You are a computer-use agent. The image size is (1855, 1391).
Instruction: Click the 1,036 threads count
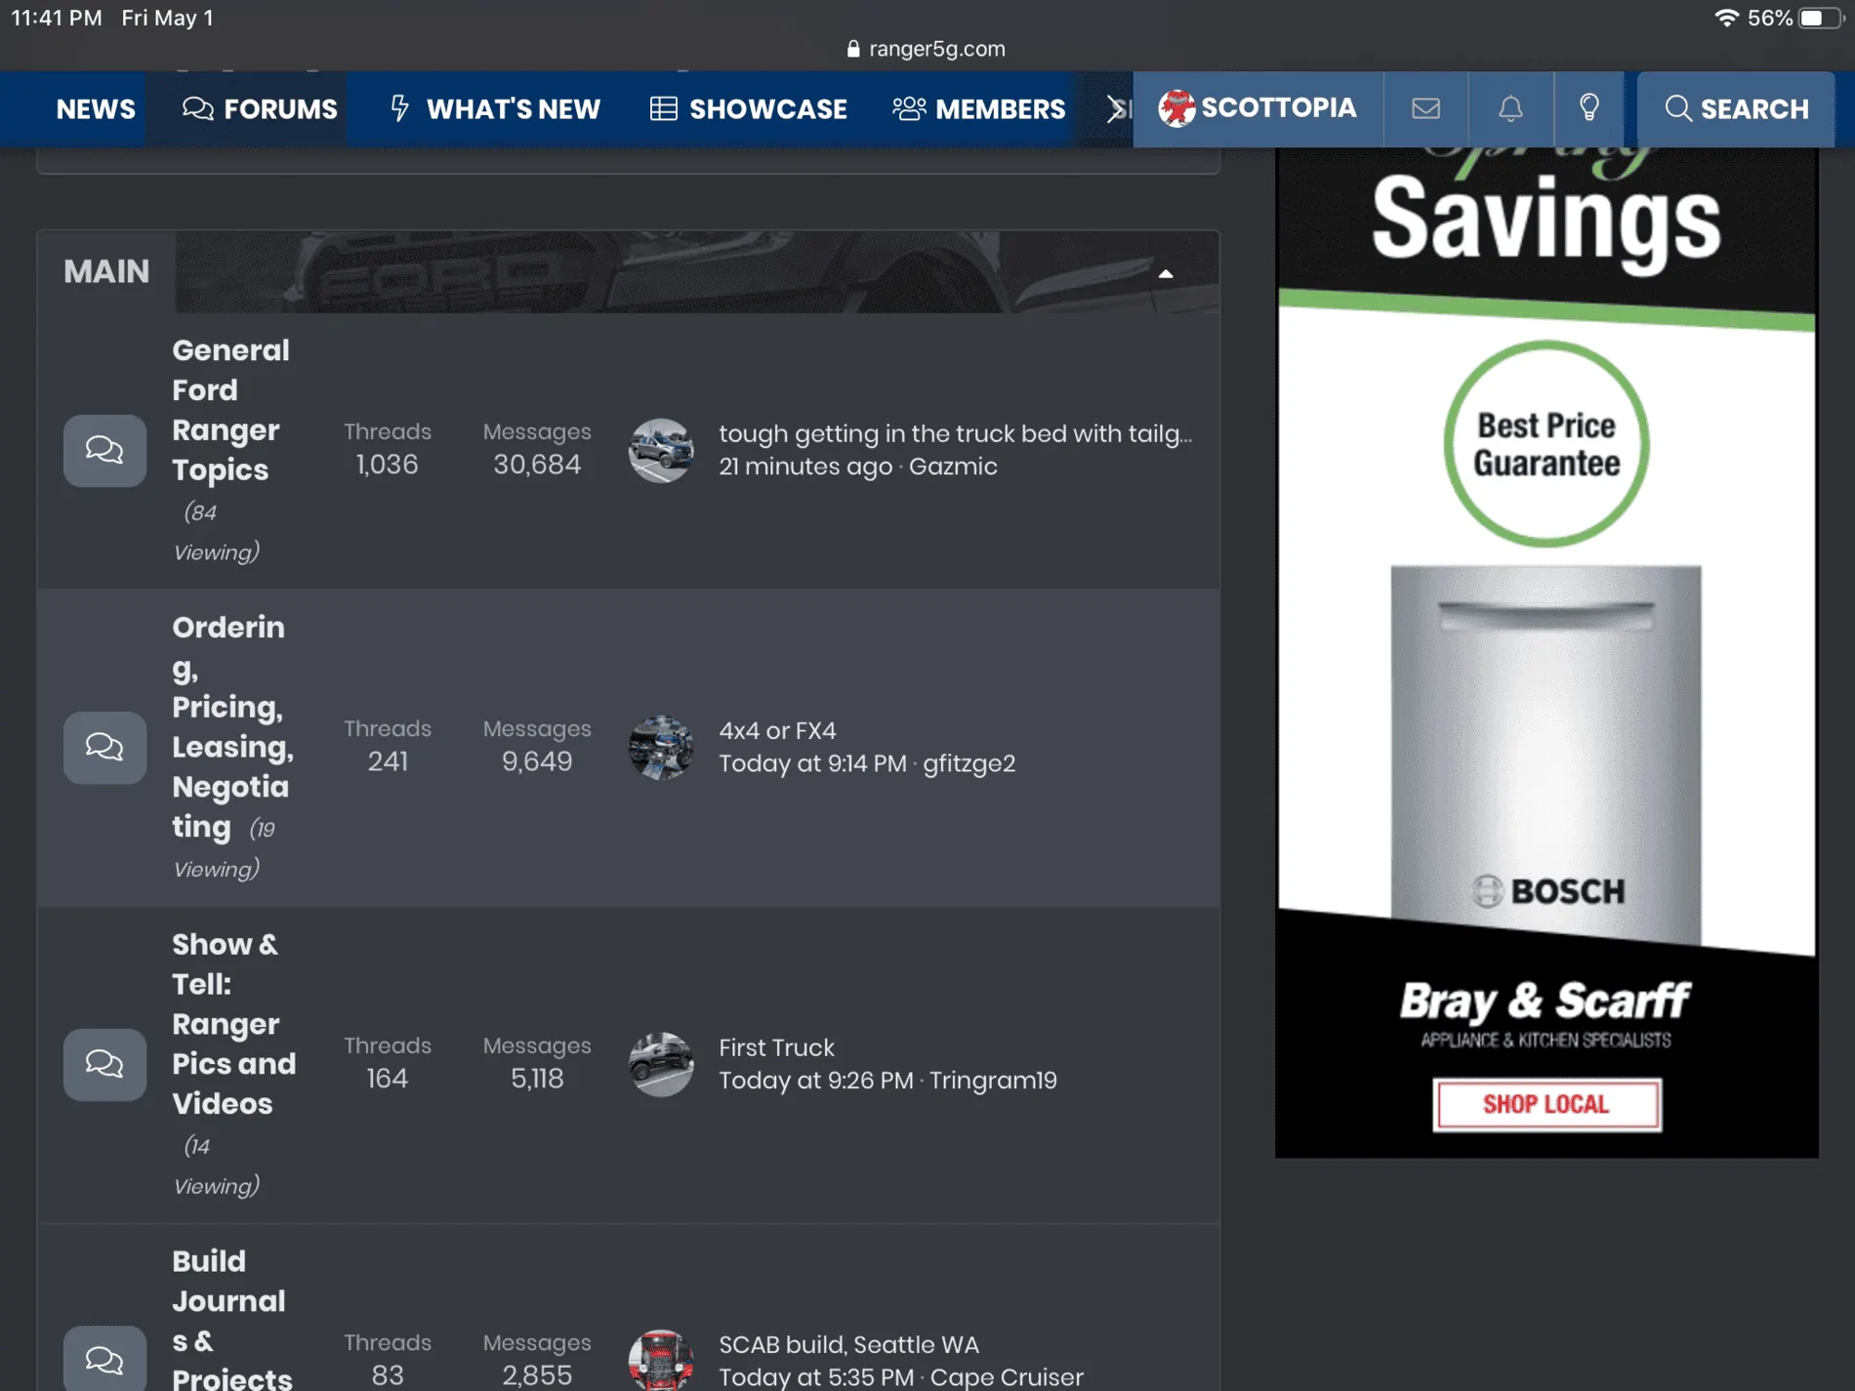point(388,465)
